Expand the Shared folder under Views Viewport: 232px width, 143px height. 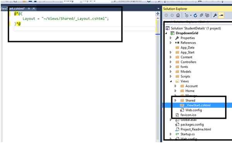pyautogui.click(x=176, y=100)
